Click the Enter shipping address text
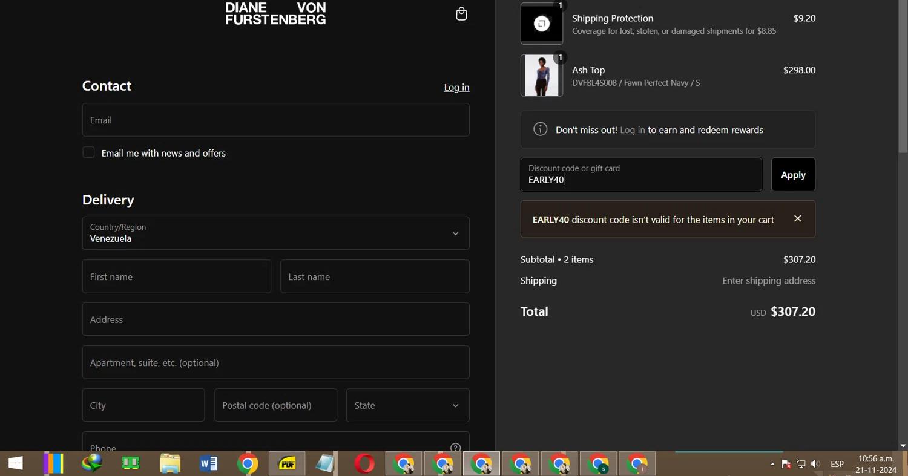The height and width of the screenshot is (476, 908). [x=769, y=281]
